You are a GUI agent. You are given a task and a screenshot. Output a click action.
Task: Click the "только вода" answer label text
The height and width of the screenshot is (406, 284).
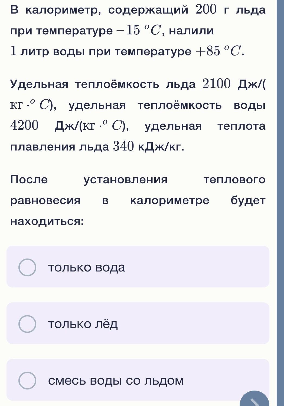(x=86, y=267)
